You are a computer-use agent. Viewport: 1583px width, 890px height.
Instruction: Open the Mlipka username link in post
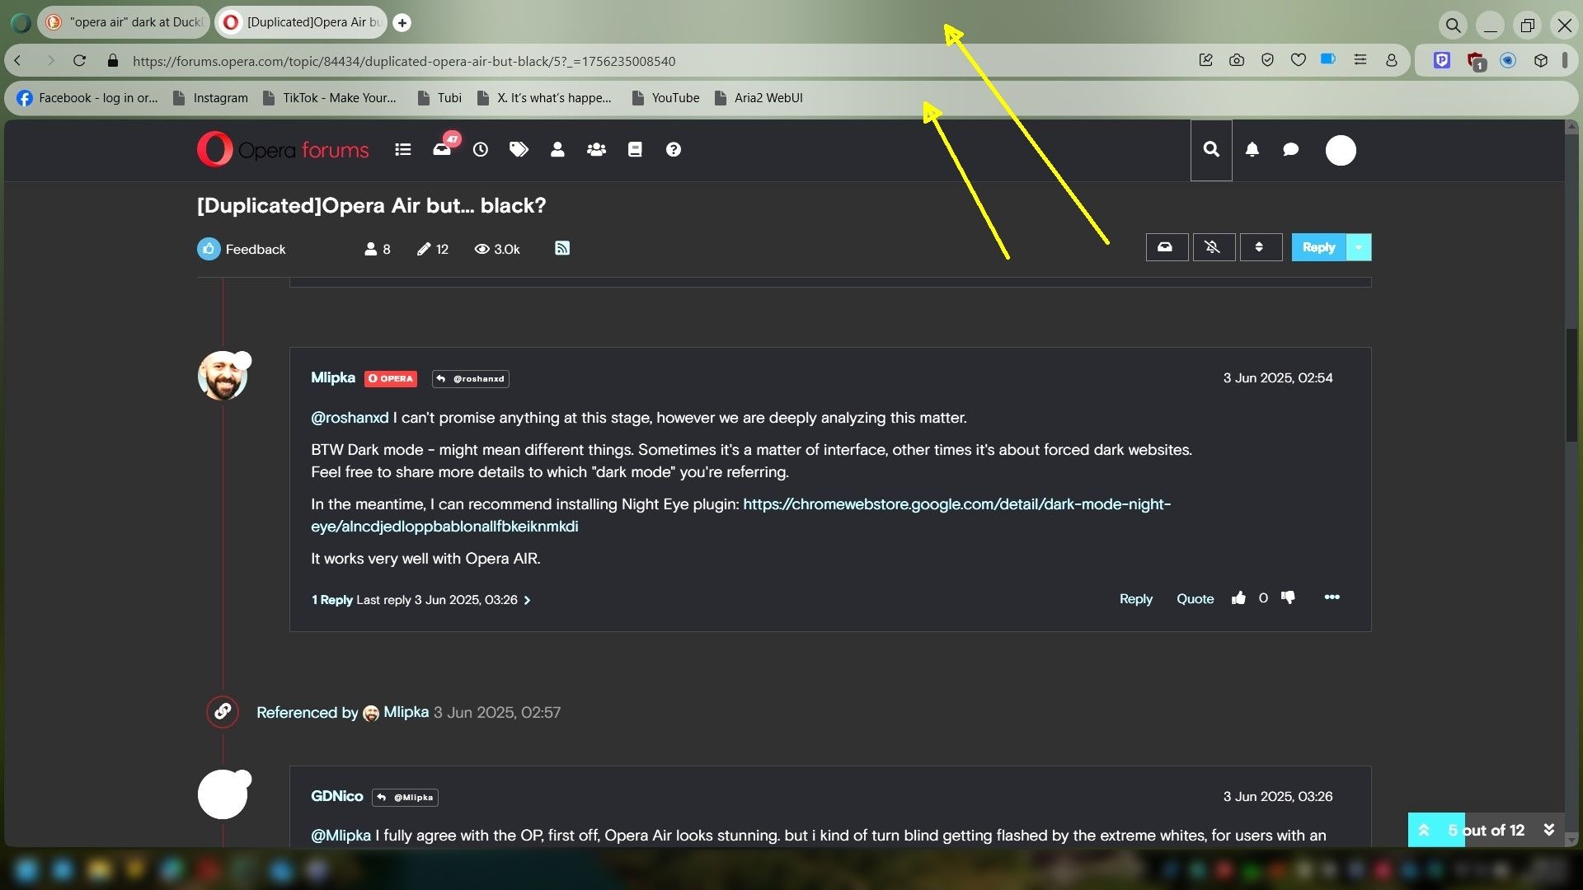pyautogui.click(x=332, y=377)
